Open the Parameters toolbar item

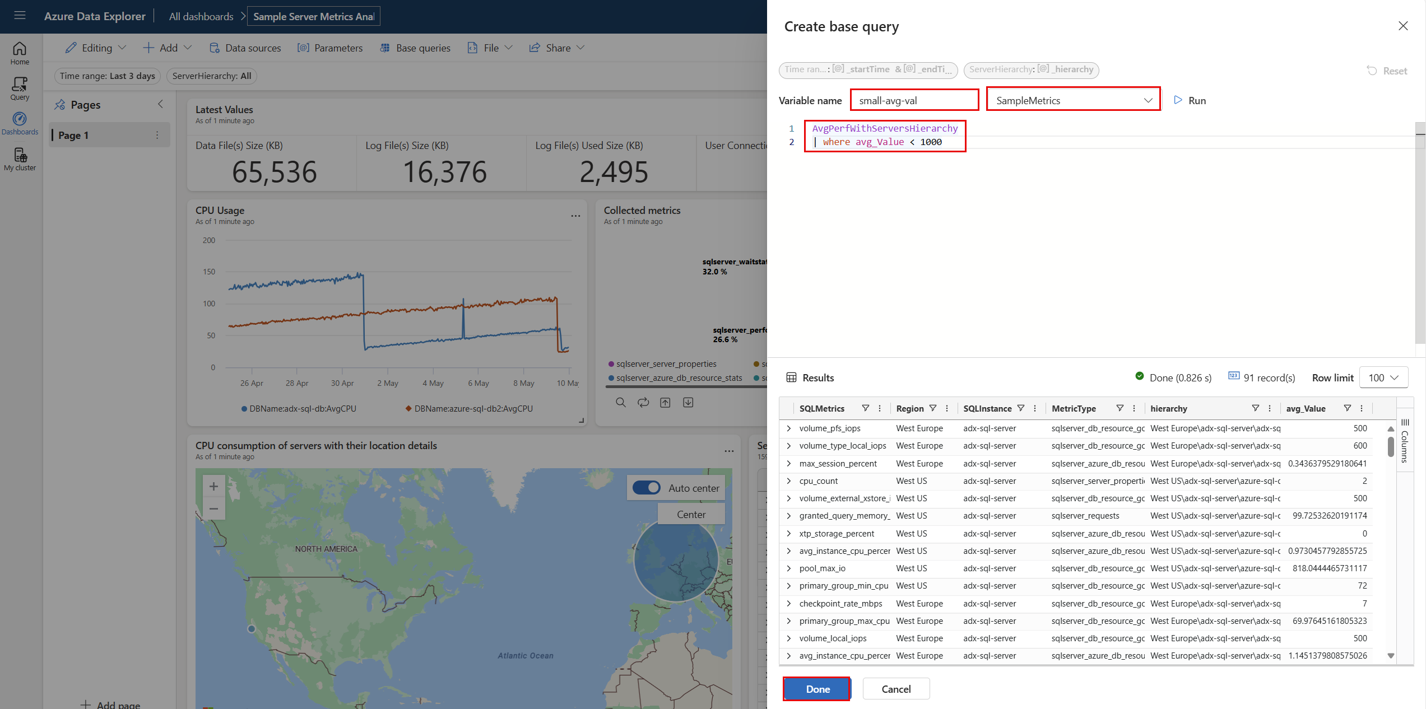330,48
